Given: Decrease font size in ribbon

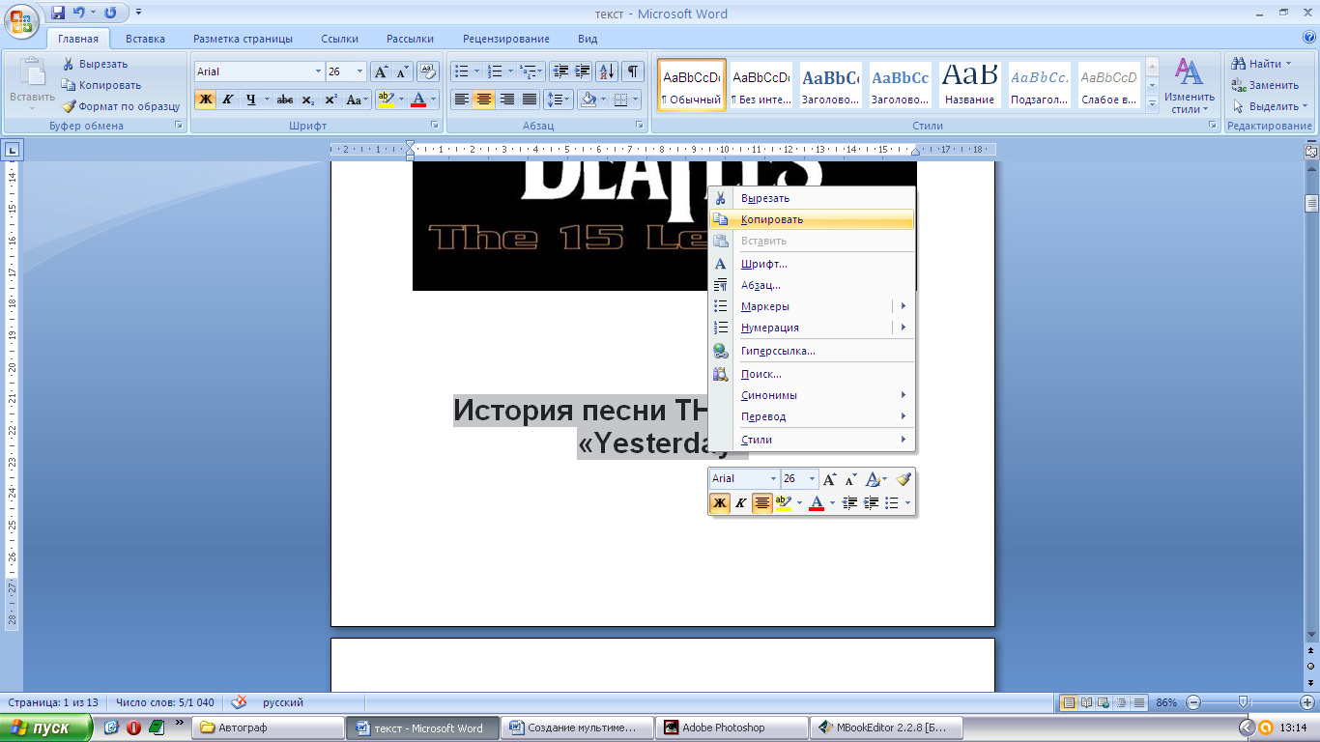Looking at the screenshot, I should 402,71.
